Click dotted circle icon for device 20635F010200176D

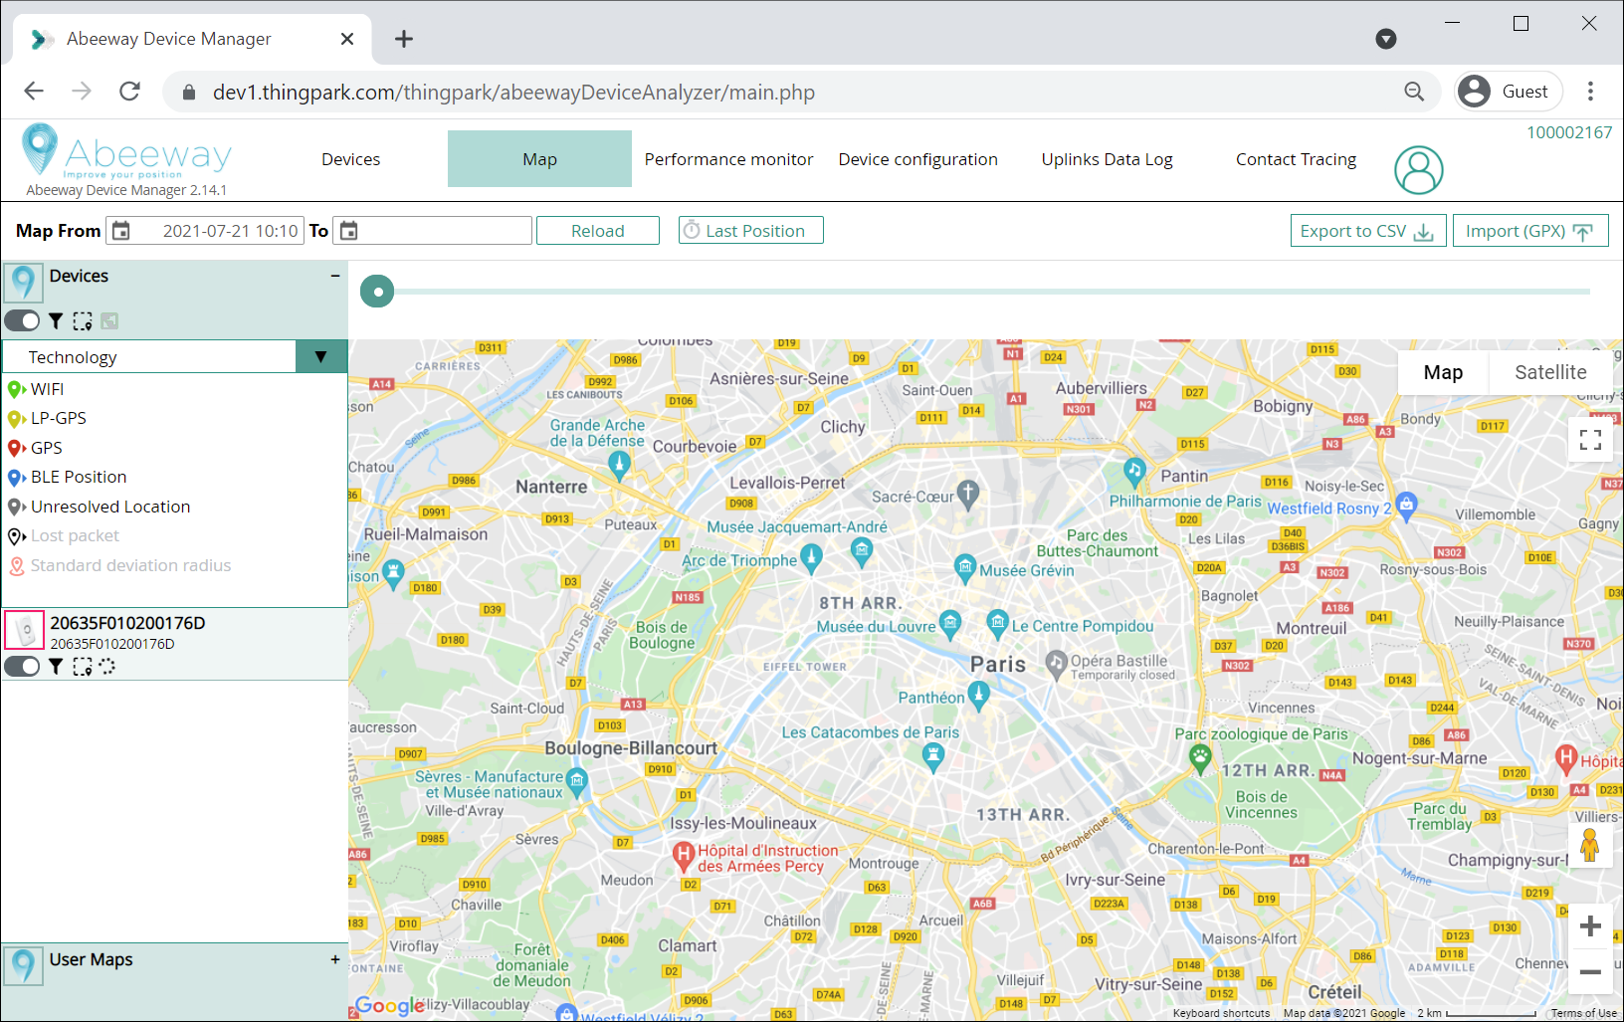(107, 667)
